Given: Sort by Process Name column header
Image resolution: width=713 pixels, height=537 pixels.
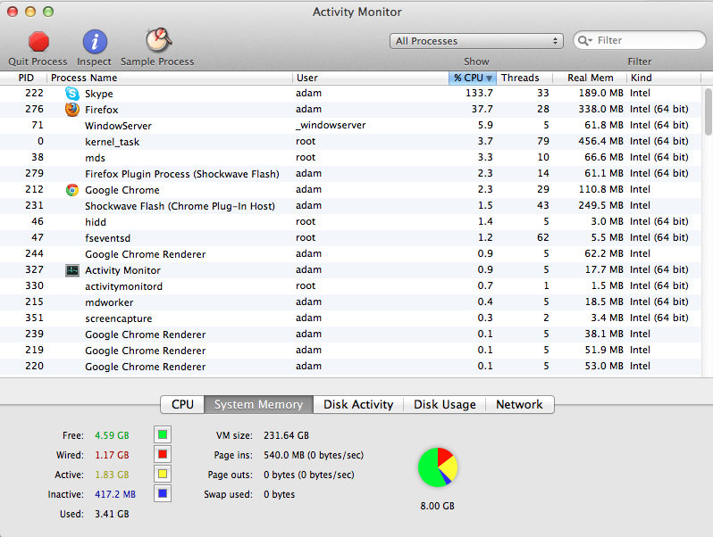Looking at the screenshot, I should pos(169,78).
